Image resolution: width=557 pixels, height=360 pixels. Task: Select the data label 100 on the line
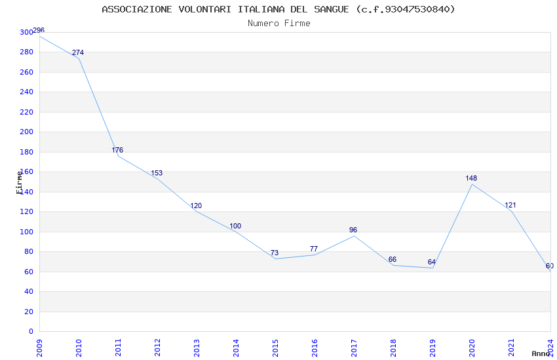235,226
